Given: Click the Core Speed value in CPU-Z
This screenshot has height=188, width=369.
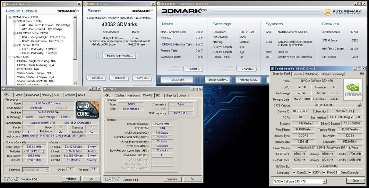Looking at the screenshot, I should click(x=34, y=147).
